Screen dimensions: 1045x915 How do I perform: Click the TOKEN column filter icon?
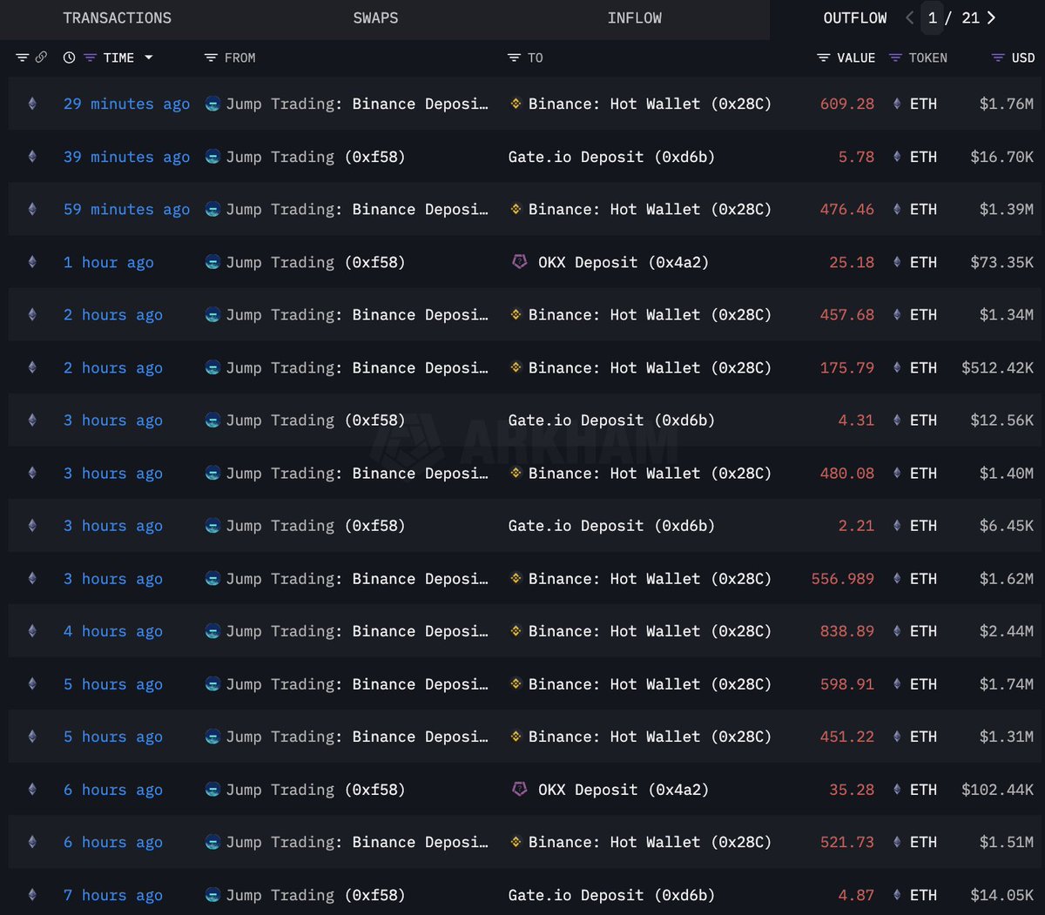893,57
